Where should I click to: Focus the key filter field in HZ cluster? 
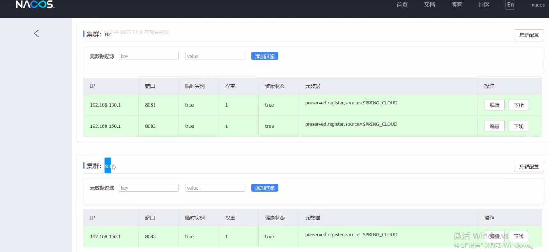tap(149, 56)
